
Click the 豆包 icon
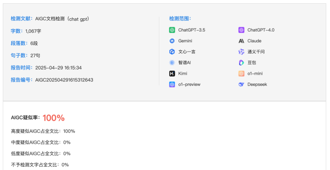click(x=241, y=62)
